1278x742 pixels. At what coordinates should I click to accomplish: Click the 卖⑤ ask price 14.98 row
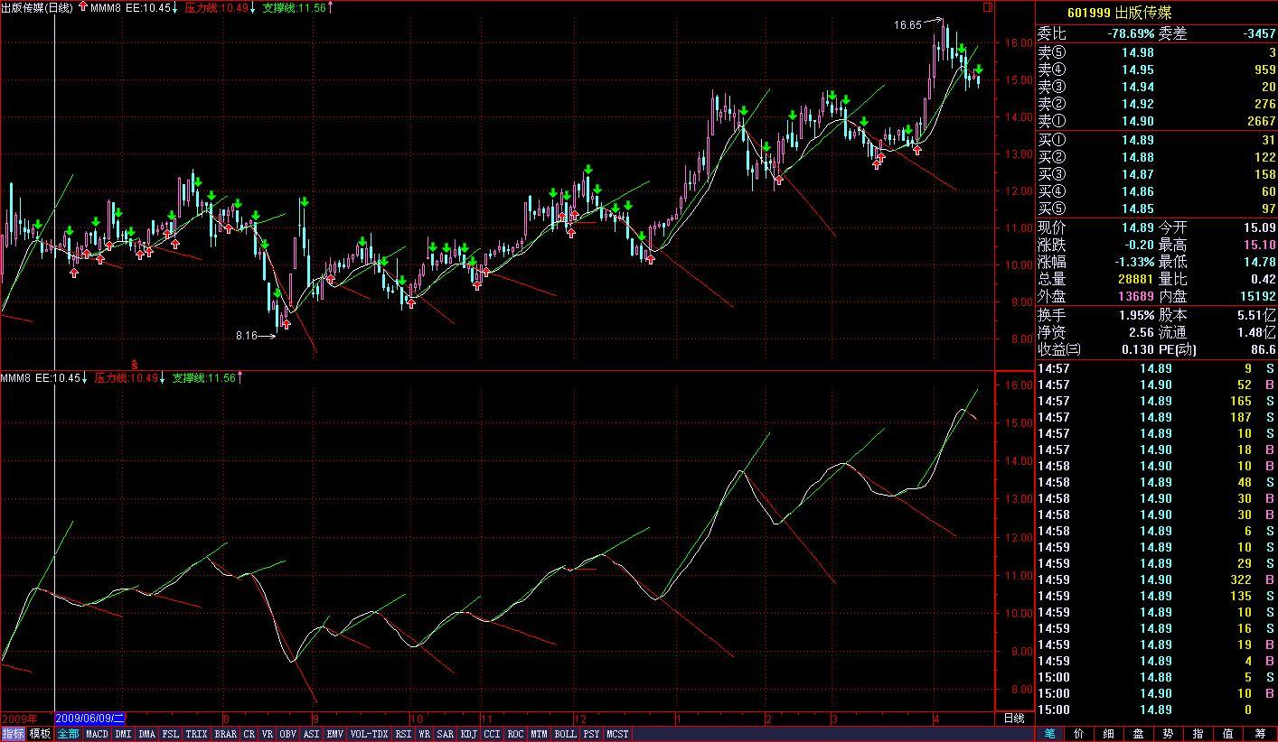[x=1157, y=52]
